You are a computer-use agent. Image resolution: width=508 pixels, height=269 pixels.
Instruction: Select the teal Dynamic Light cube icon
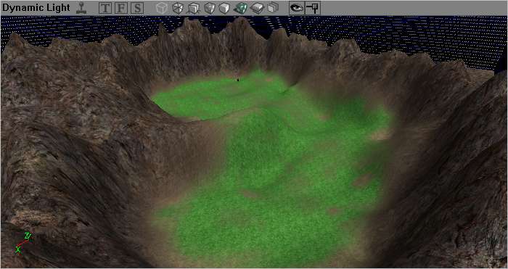(x=241, y=8)
